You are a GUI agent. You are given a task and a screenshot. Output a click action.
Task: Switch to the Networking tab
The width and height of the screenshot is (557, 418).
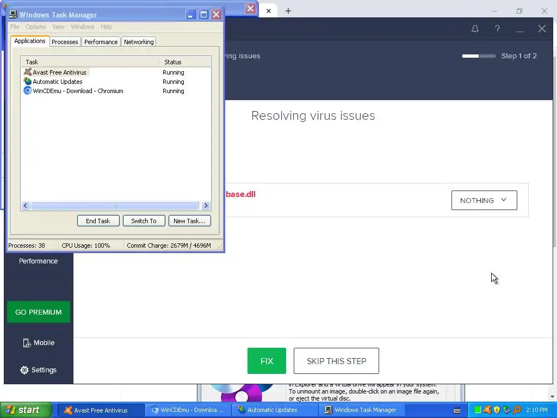[139, 41]
